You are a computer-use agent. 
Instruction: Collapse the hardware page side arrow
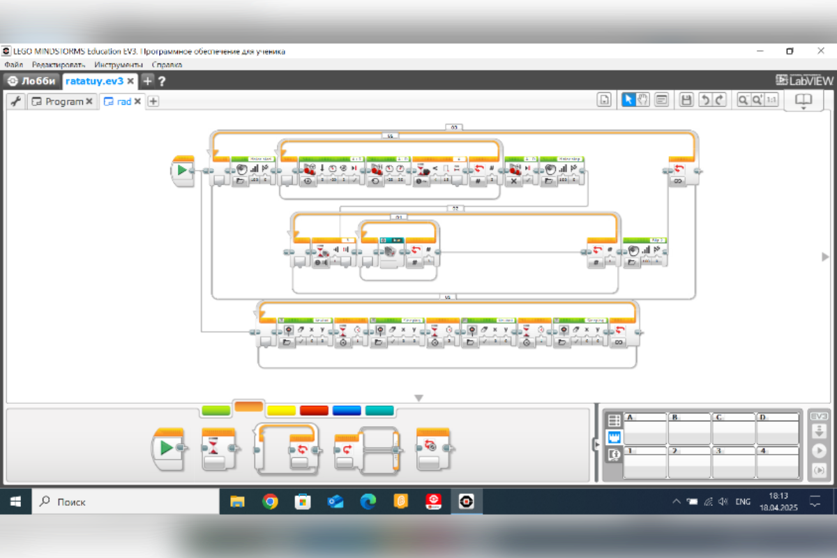pyautogui.click(x=595, y=444)
